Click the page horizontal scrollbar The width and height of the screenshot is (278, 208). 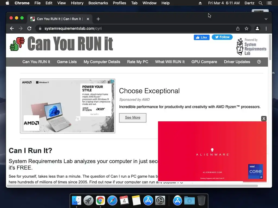tap(132, 186)
